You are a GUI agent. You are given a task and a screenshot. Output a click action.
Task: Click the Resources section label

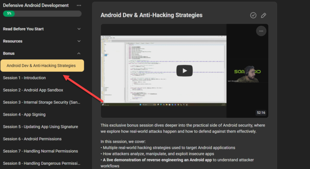[12, 41]
